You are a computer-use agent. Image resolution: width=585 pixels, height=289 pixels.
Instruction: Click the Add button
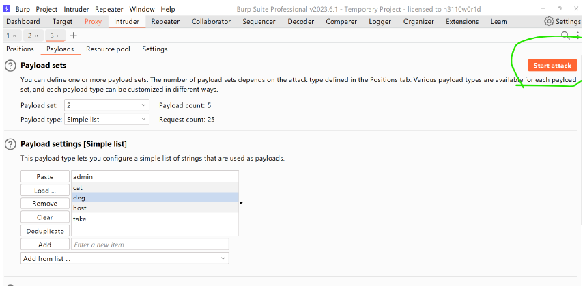click(45, 245)
